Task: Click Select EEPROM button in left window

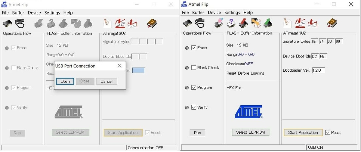Action: [70, 132]
